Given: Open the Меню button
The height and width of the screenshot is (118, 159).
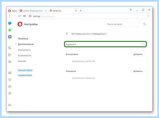Looking at the screenshot, I should click(x=12, y=11).
